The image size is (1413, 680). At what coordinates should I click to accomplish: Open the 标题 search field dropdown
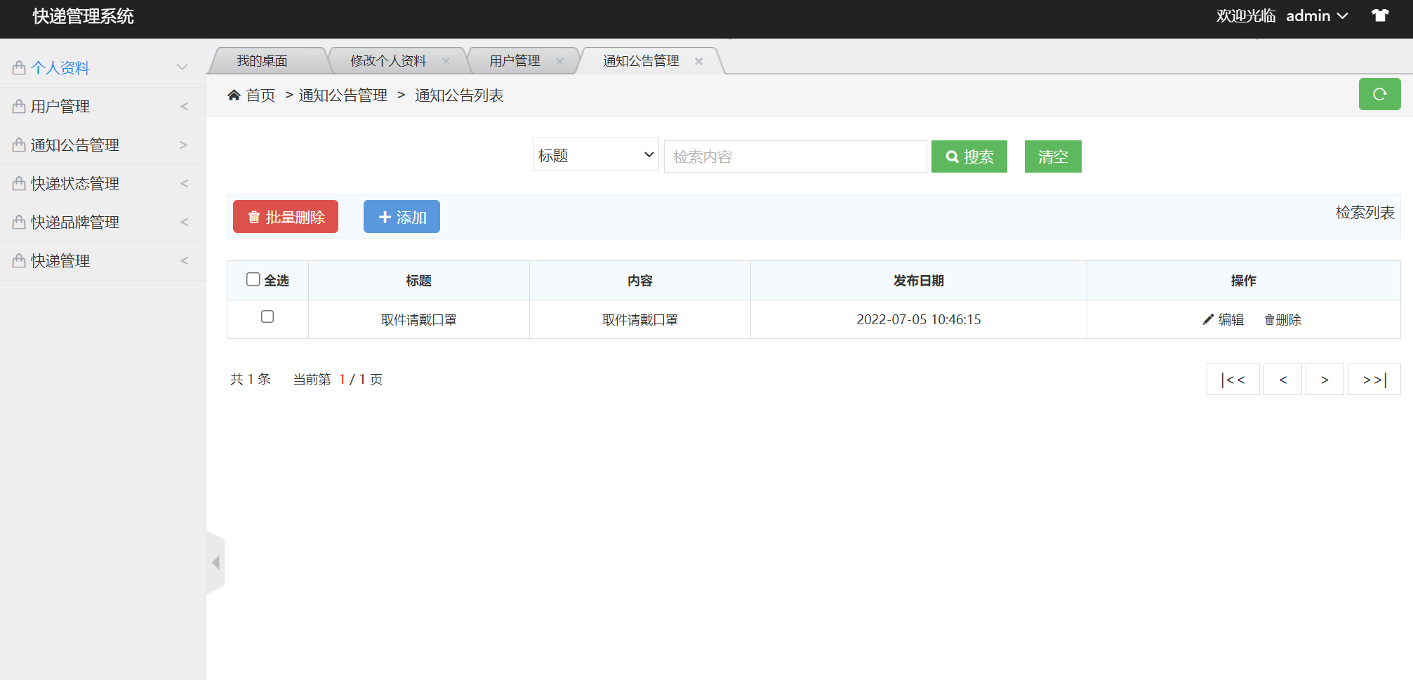point(595,154)
